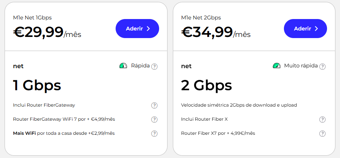Click Aderir for the M1e Net 2Gbps plan
The image size is (340, 158).
click(x=305, y=29)
